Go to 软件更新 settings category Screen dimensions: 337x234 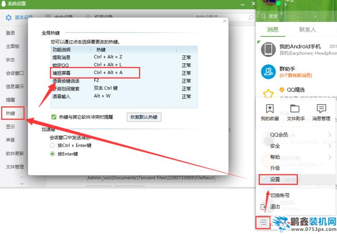15,154
